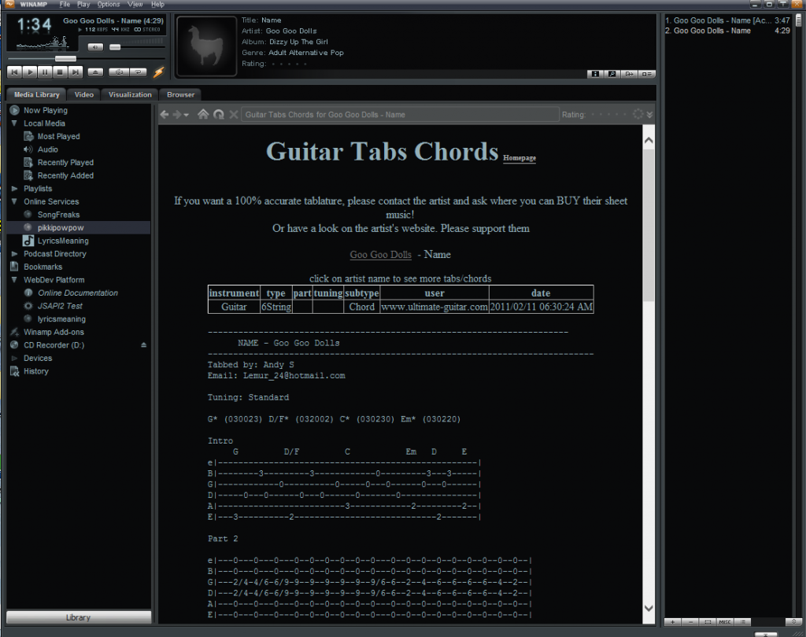
Task: Toggle repeat mode
Action: point(139,72)
